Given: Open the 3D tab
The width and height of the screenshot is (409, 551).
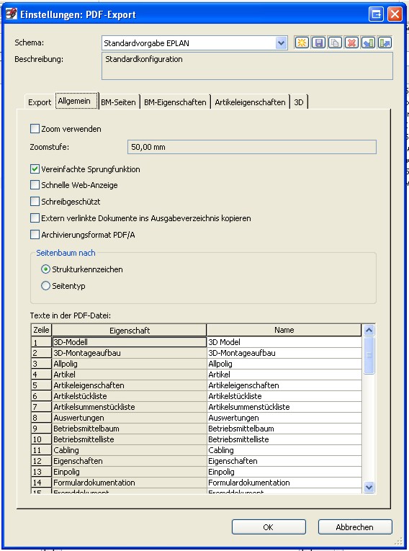Looking at the screenshot, I should point(299,102).
